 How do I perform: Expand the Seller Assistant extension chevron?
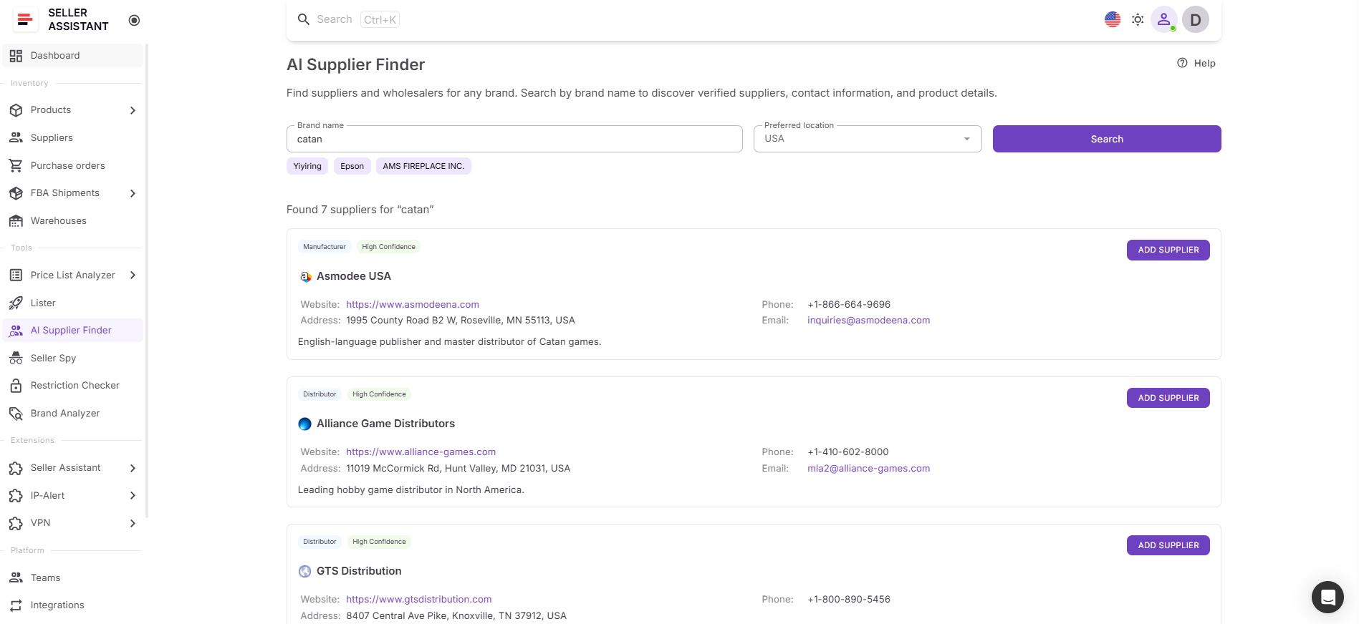pos(133,468)
